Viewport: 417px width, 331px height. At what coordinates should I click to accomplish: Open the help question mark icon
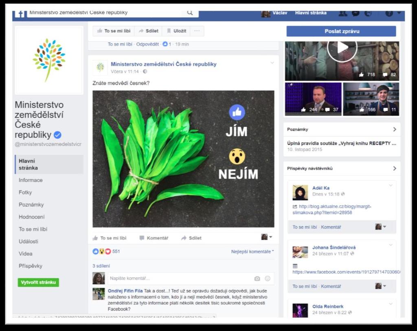pyautogui.click(x=389, y=13)
